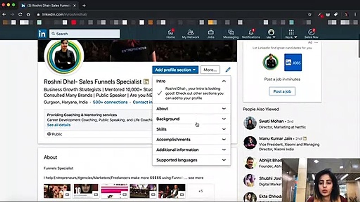
Task: Open the +5 more media tile
Action: 200,191
